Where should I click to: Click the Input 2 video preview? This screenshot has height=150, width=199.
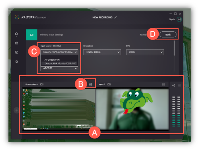coord(132,109)
